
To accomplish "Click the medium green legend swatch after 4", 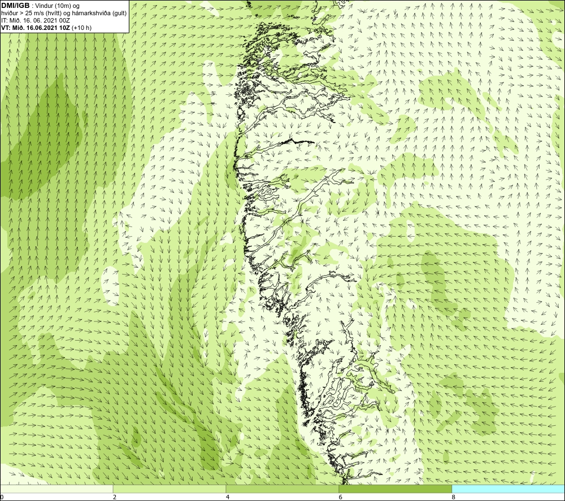I will 282,489.
